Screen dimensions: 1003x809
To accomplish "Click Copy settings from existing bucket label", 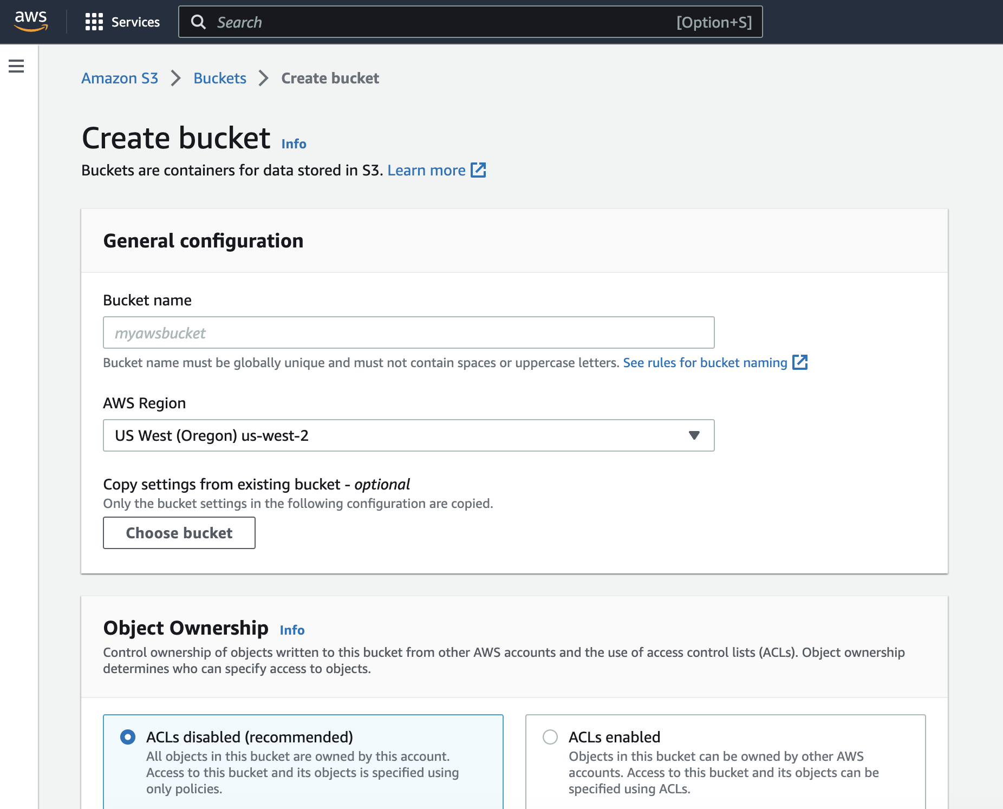I will coord(257,484).
